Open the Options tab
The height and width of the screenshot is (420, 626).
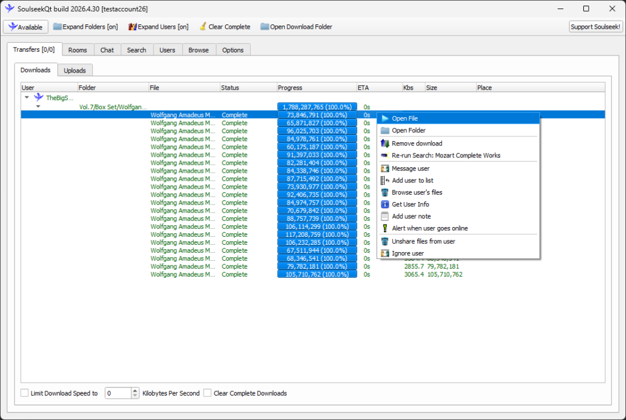coord(233,50)
